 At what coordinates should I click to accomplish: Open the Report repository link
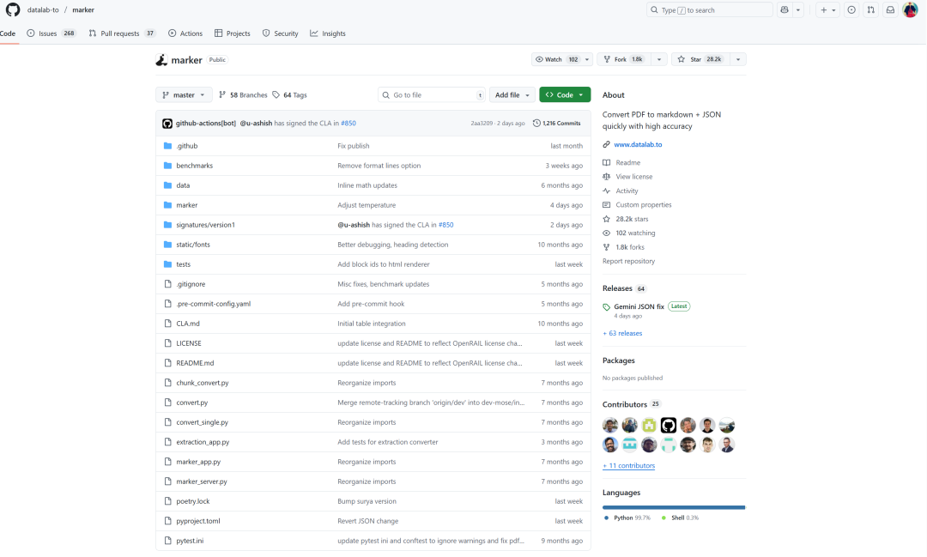[x=628, y=262]
